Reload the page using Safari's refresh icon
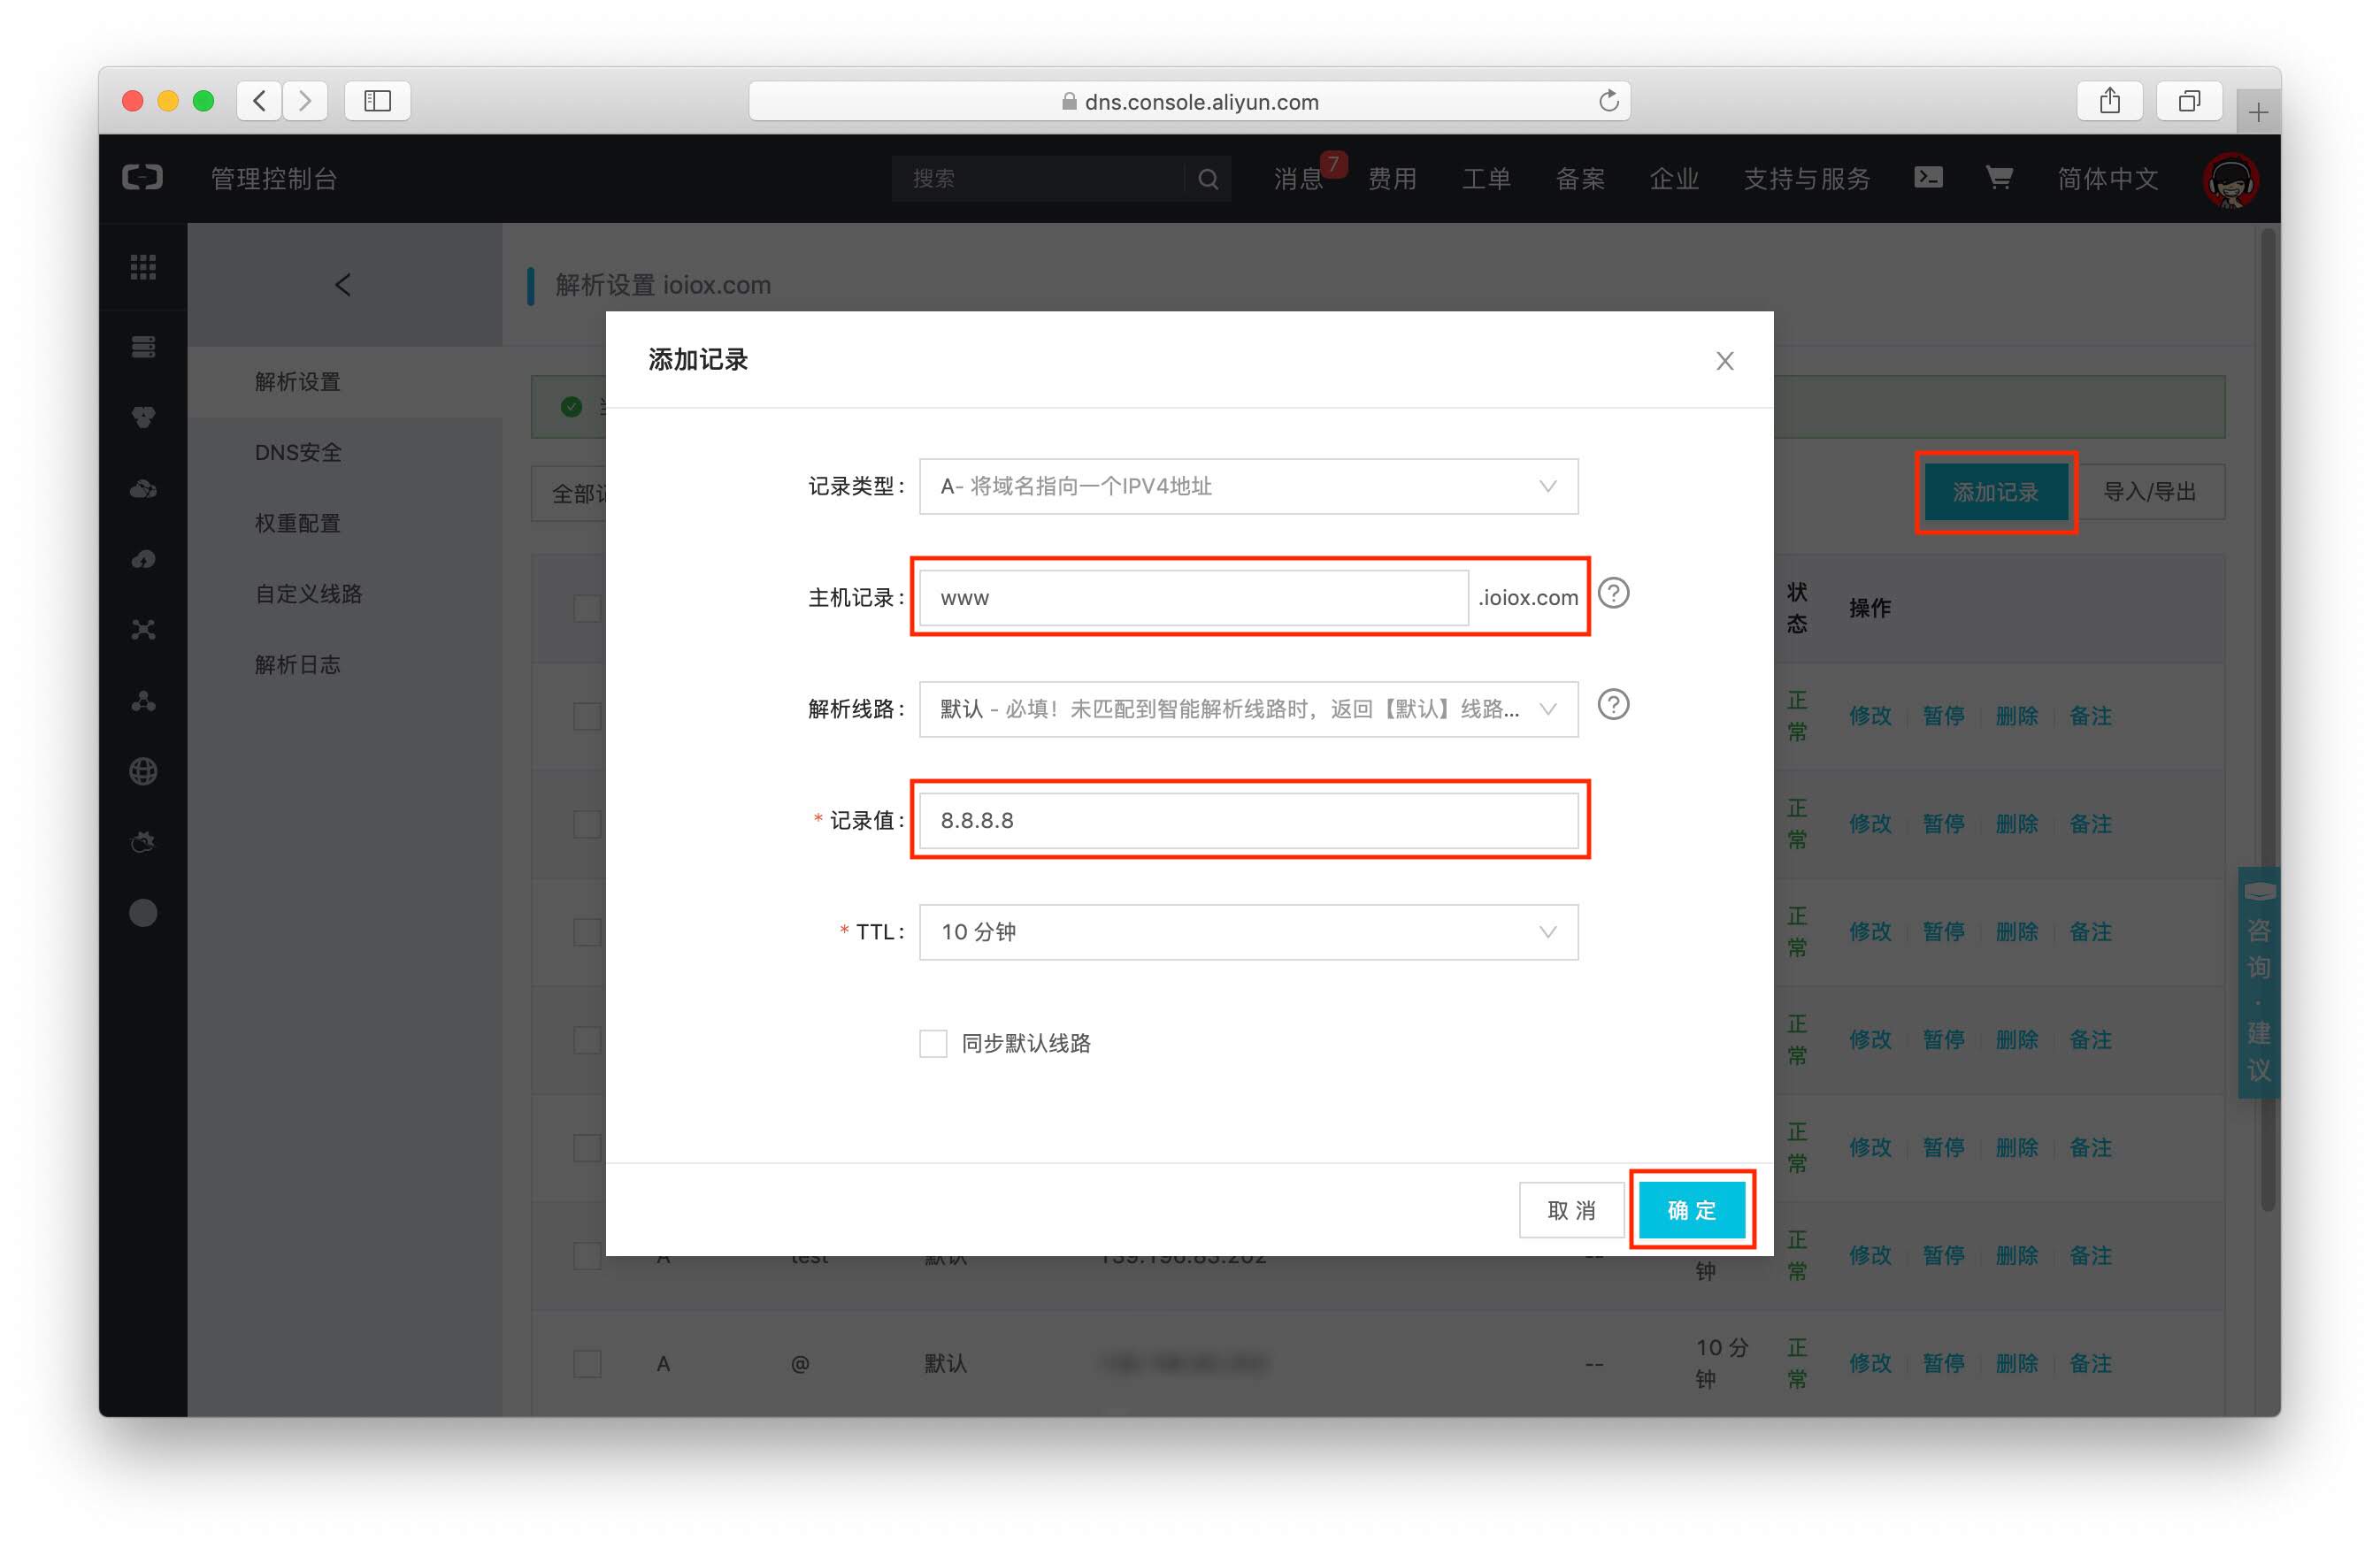Image resolution: width=2380 pixels, height=1548 pixels. tap(1608, 101)
